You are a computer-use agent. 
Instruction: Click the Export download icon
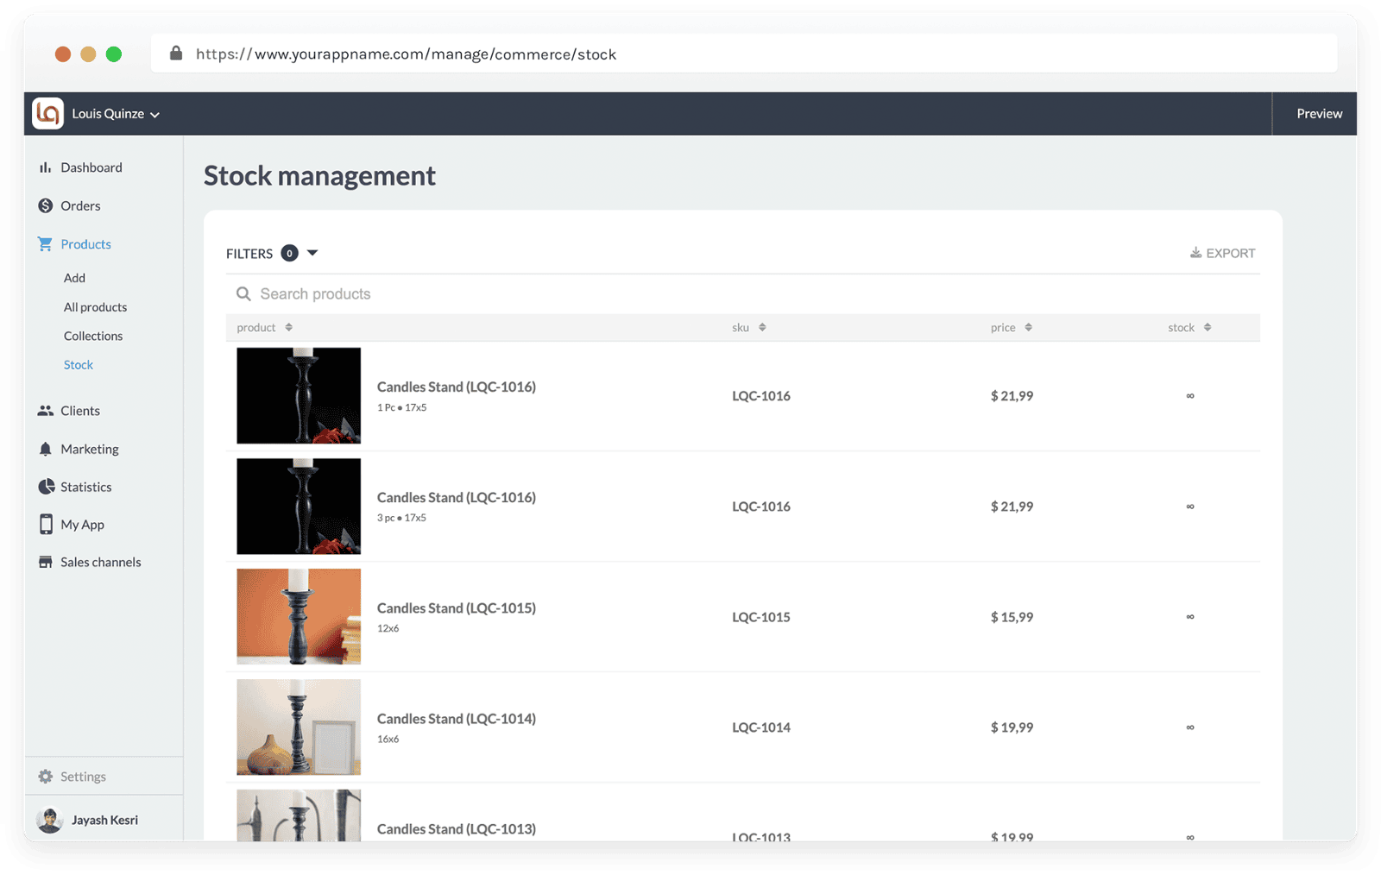1196,253
